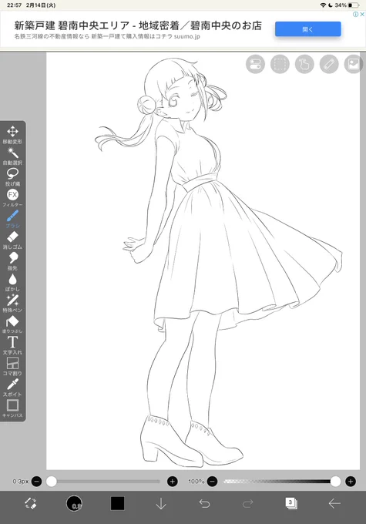Open the black color swatch
The width and height of the screenshot is (366, 524).
[x=117, y=504]
